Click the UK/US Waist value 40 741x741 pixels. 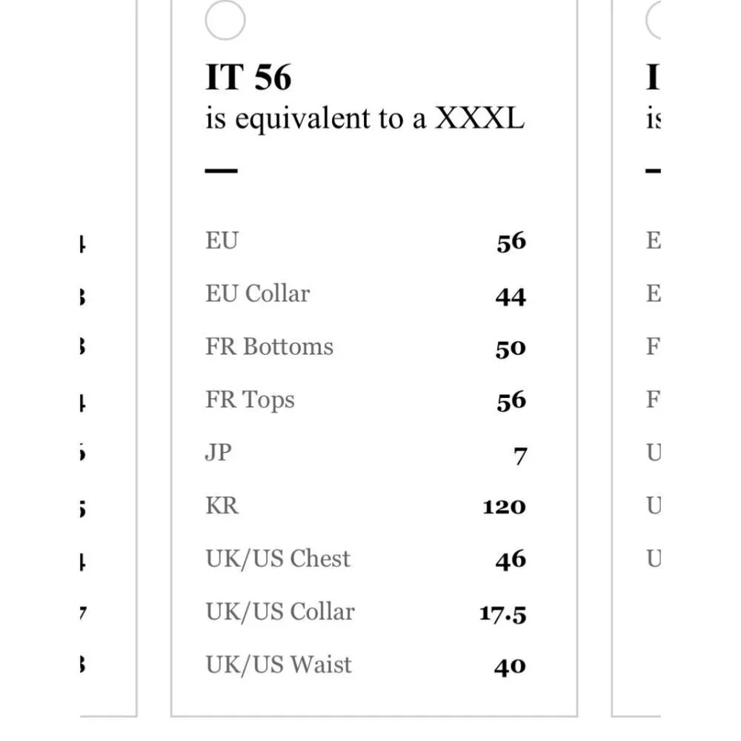510,666
